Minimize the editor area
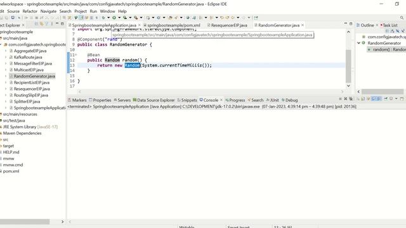Viewport: 406px width, 228px height. point(345,23)
